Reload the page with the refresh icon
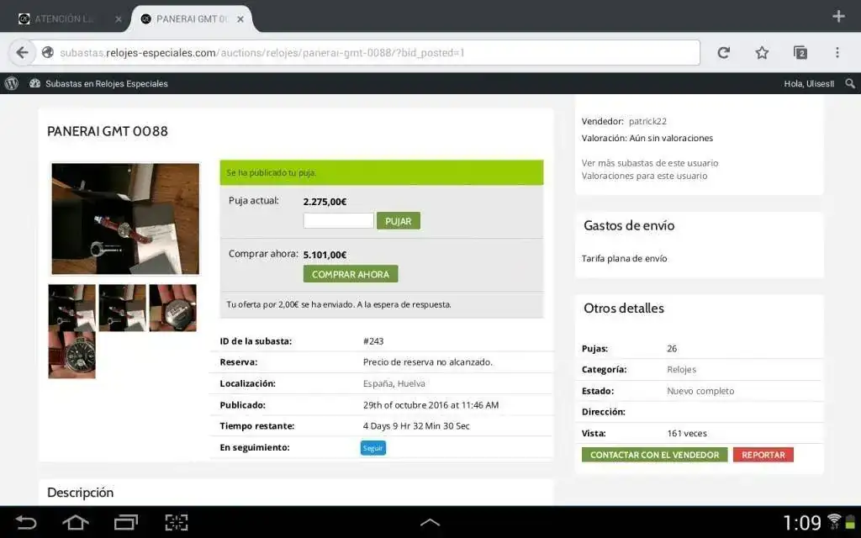861x538 pixels. 723,52
